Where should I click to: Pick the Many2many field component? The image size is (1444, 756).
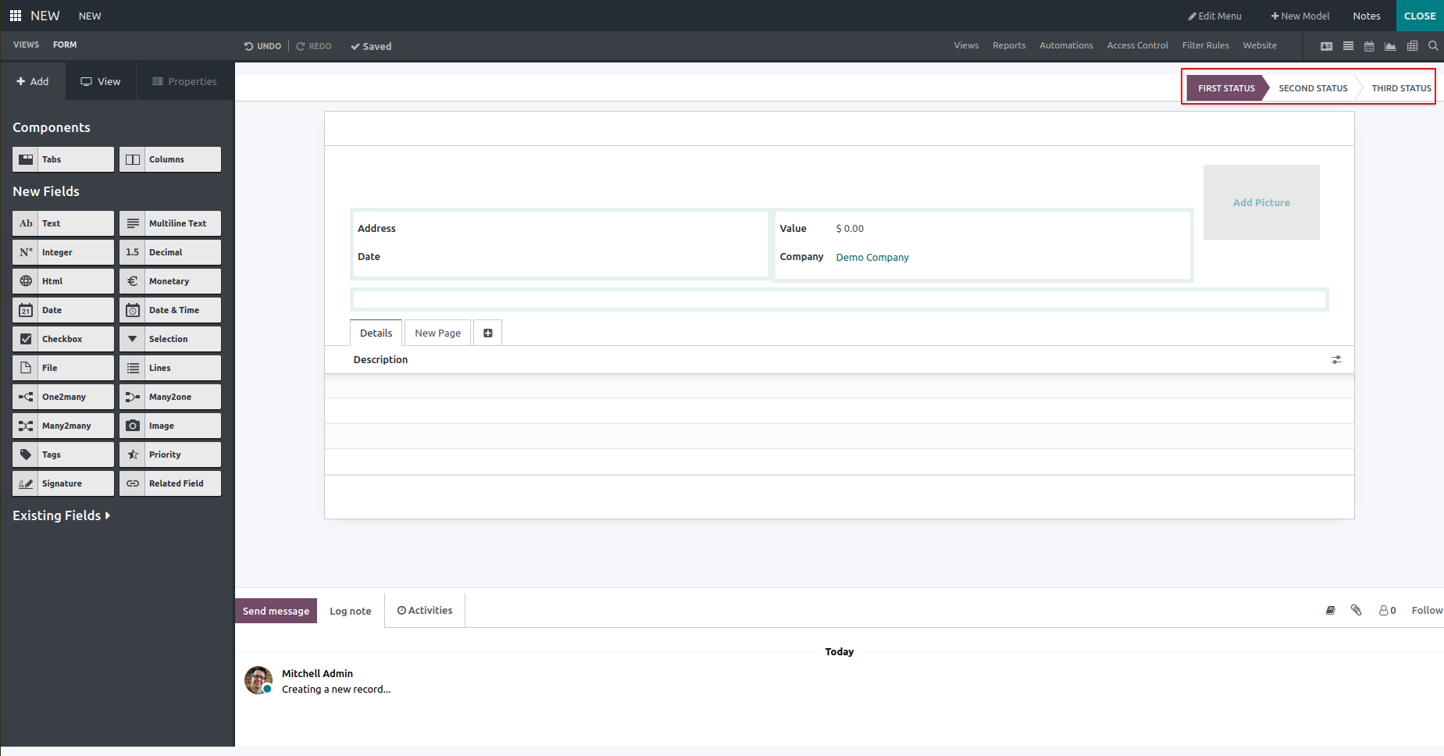pyautogui.click(x=63, y=426)
